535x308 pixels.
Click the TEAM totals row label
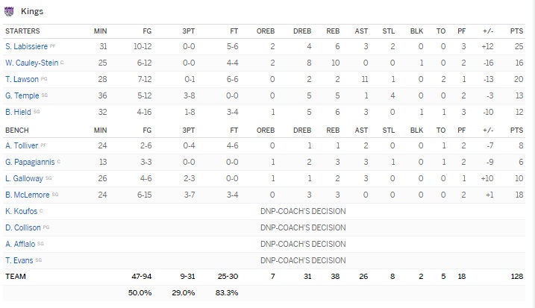[15, 276]
